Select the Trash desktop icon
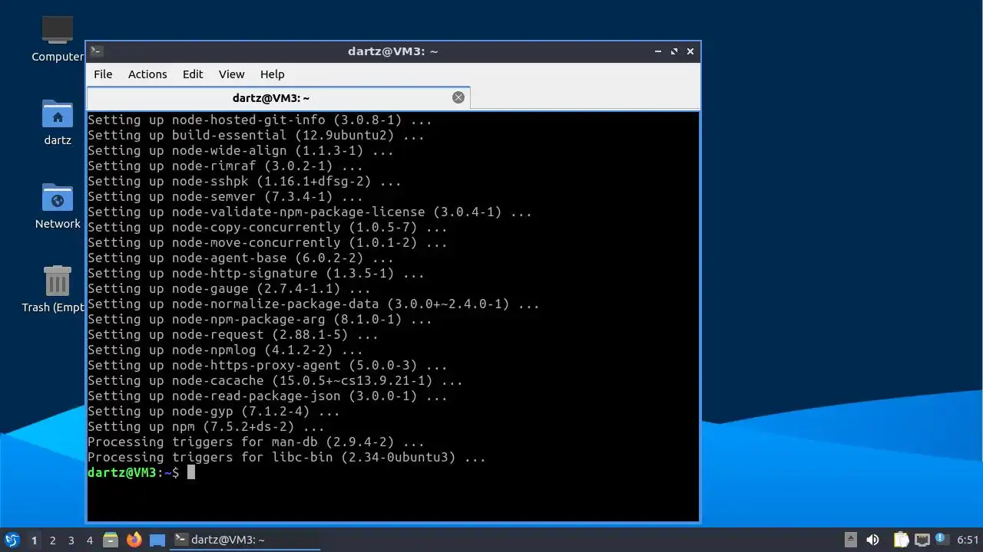Image resolution: width=983 pixels, height=552 pixels. pyautogui.click(x=58, y=290)
